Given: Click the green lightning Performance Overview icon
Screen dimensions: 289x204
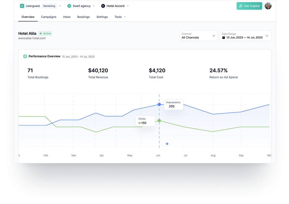Looking at the screenshot, I should [x=25, y=56].
